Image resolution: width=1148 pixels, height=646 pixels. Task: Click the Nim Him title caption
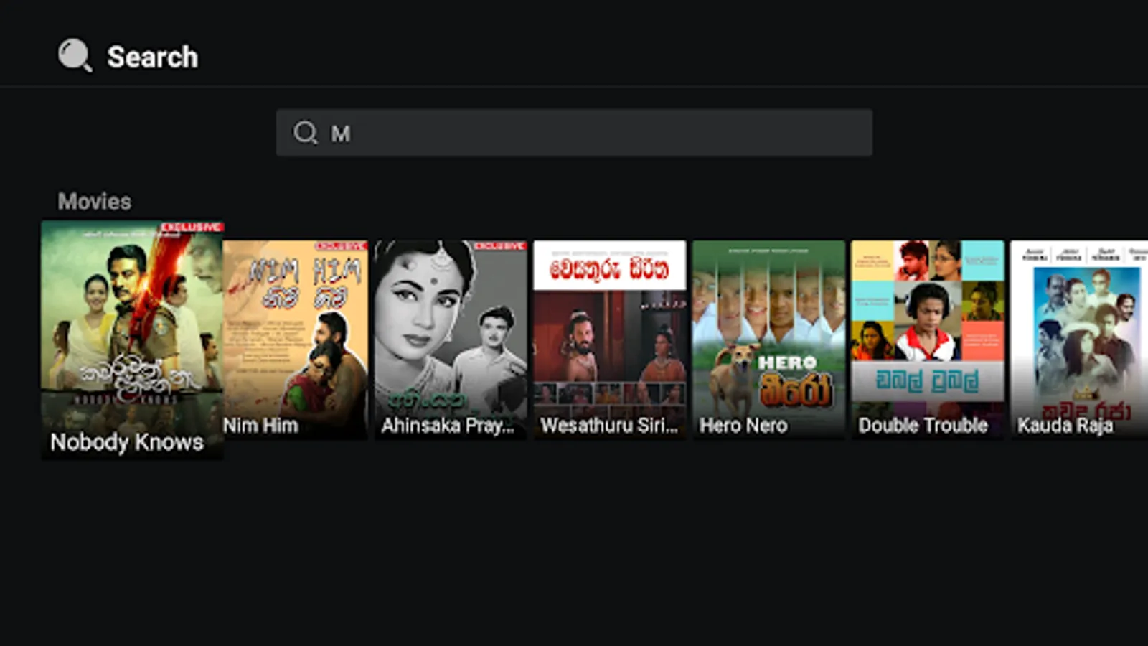pyautogui.click(x=260, y=426)
